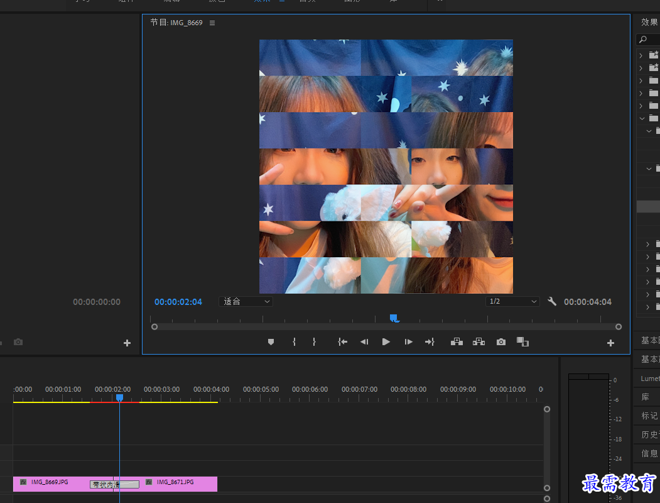
Task: Click the highlighted effect row in Effects panel
Action: pos(648,206)
